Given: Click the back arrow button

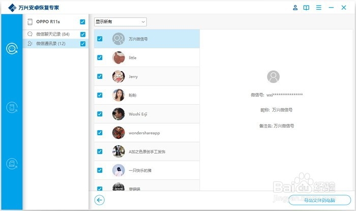Looking at the screenshot, I should coord(100,200).
